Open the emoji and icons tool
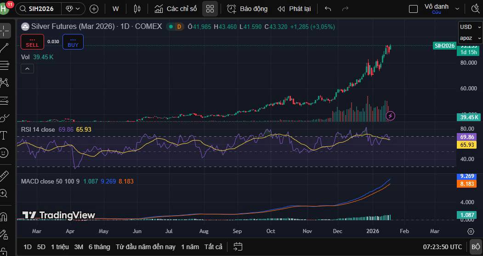Screen dimensions: 483x256 click(x=4, y=153)
